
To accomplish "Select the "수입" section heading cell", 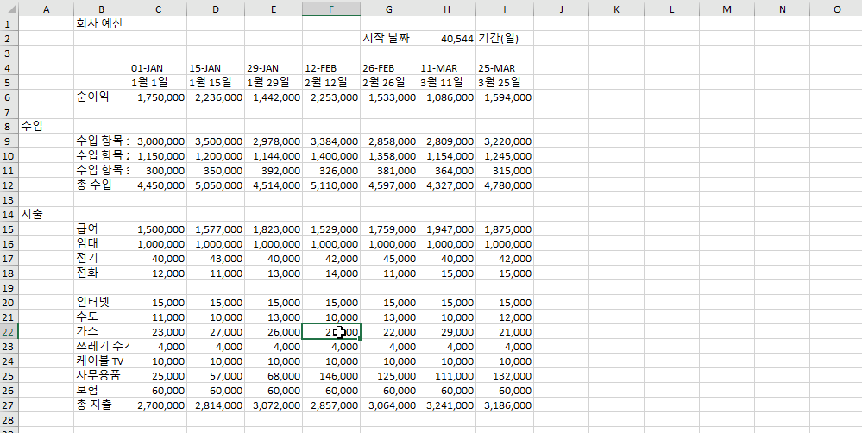I will [x=47, y=126].
